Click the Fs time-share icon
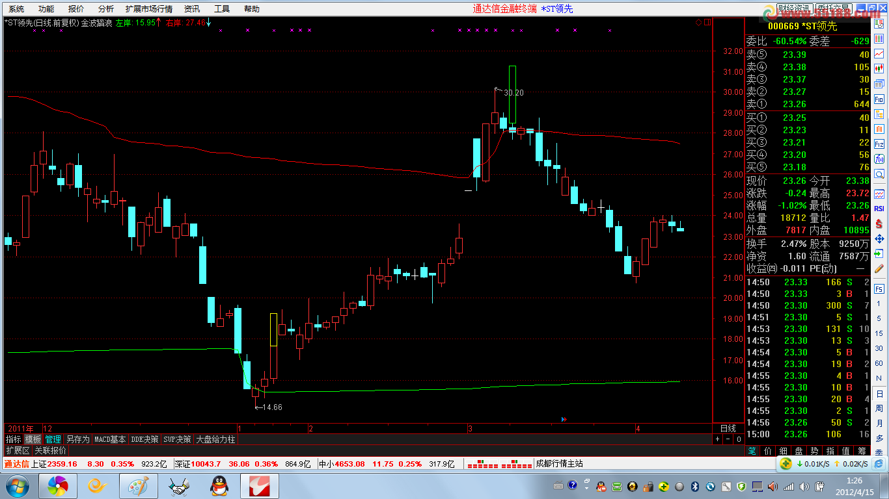This screenshot has height=499, width=889. (879, 288)
